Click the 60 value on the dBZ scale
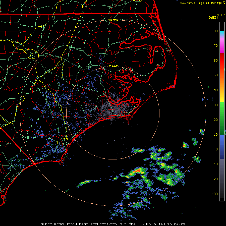This screenshot has width=226, height=226. 216,60
